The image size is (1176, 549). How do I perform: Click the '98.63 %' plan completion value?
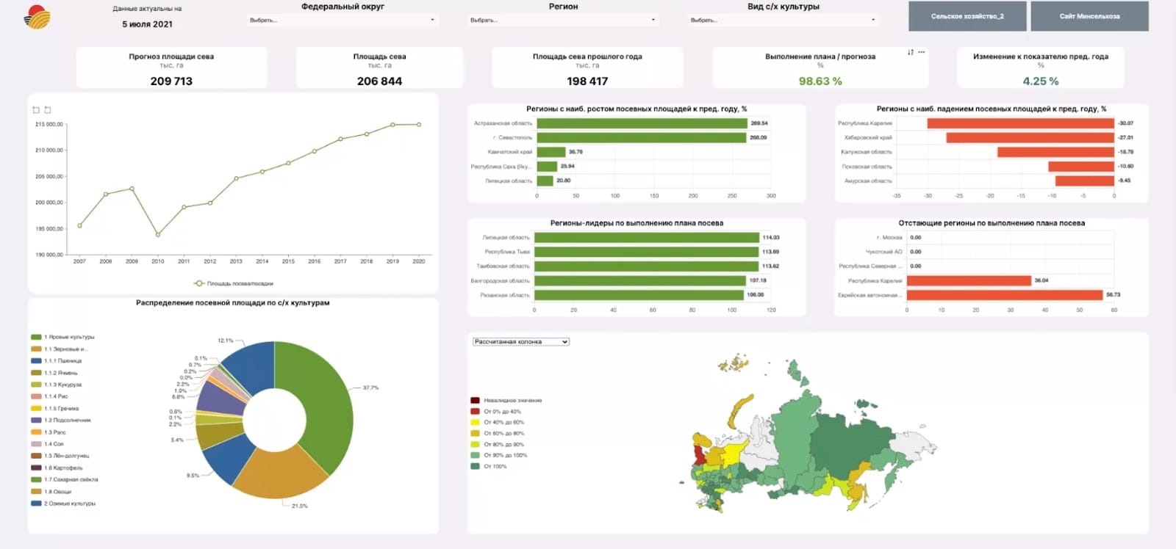(820, 81)
